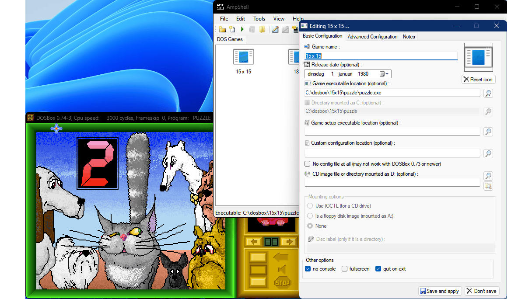Click the large back arrow in puzzle game panel

281,257
